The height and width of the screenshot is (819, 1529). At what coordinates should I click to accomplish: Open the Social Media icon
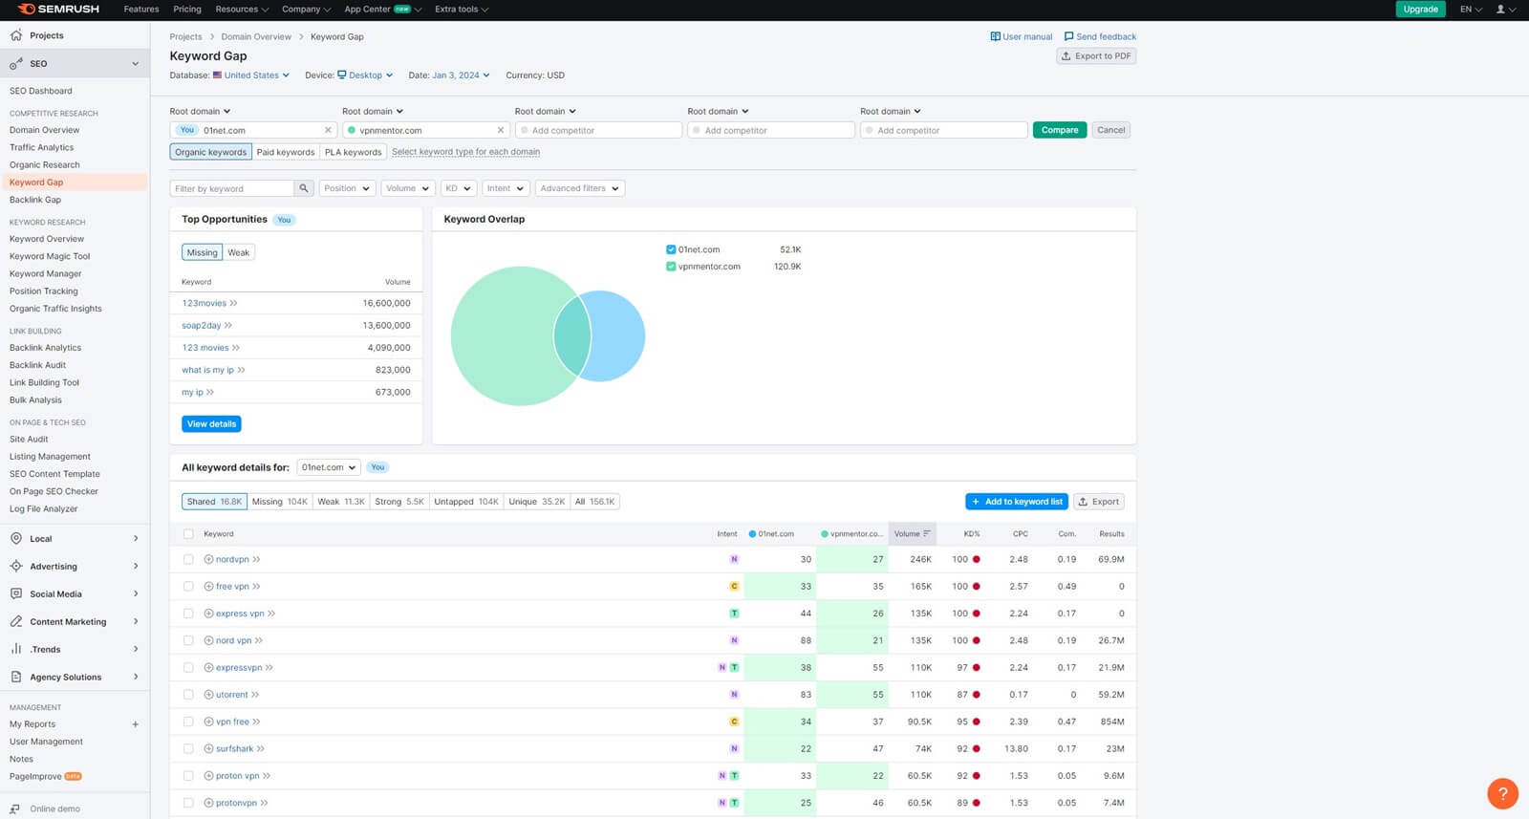pyautogui.click(x=16, y=594)
